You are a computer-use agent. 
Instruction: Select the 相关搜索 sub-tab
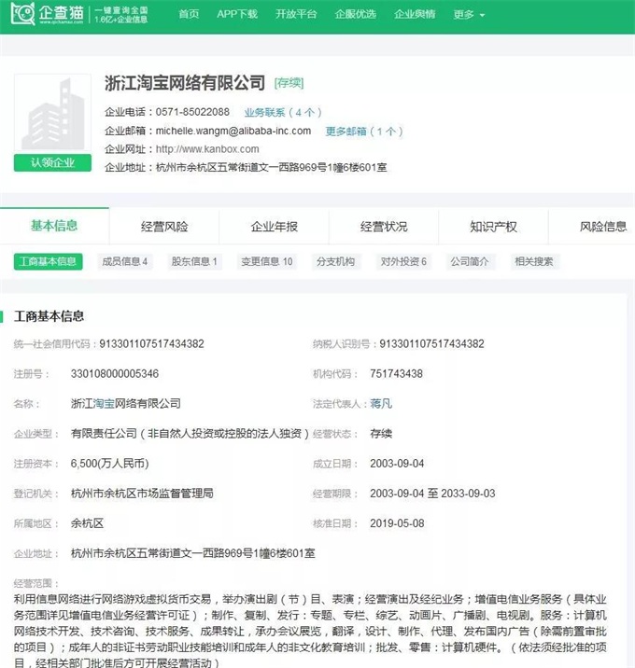(533, 261)
